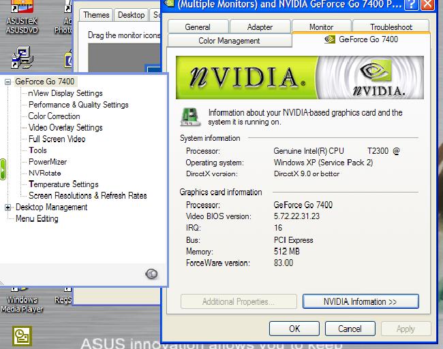Viewport: 443px width, 349px height.
Task: Click the NVIDIA logo banner
Action: click(300, 78)
